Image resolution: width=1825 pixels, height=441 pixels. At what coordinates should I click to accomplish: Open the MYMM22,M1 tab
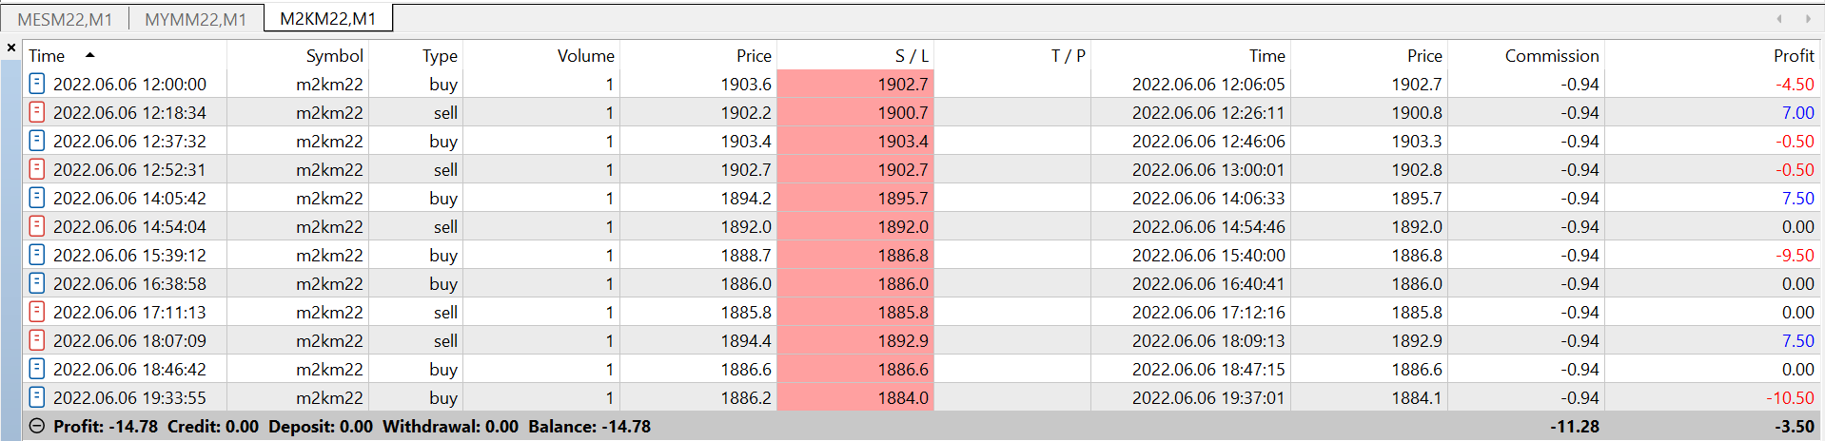pyautogui.click(x=195, y=19)
